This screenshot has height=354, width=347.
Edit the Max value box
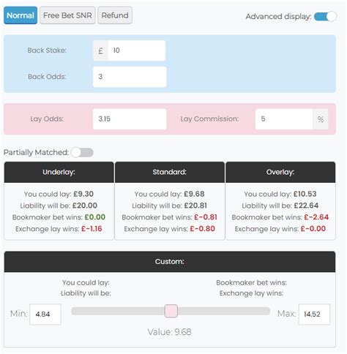pyautogui.click(x=314, y=315)
